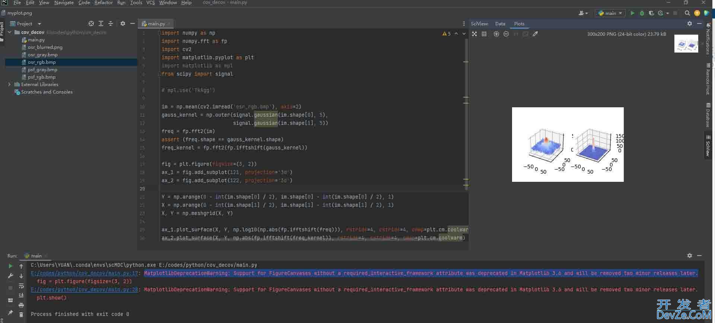Open the VCS menu
The width and height of the screenshot is (715, 323).
150,3
